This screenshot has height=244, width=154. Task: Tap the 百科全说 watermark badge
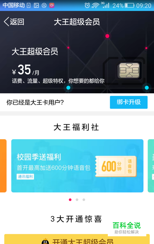127,228
